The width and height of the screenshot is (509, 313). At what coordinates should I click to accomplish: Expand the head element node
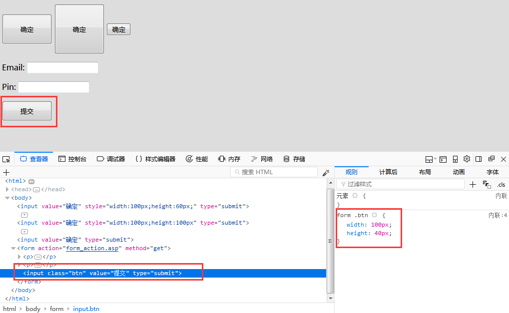(7, 189)
